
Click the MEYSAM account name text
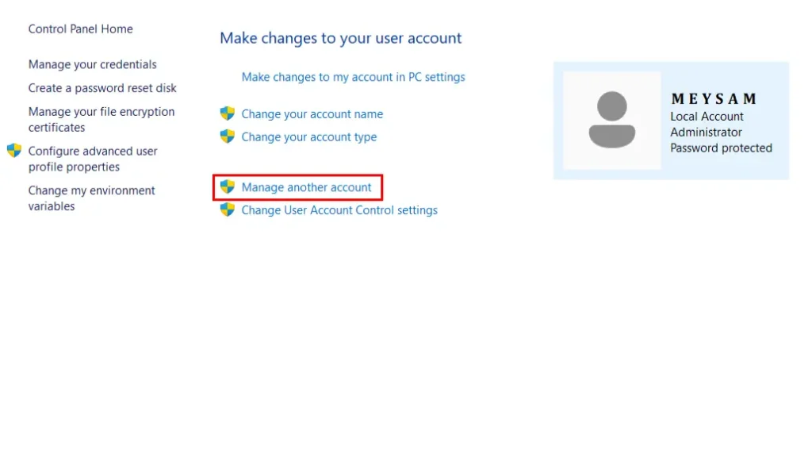point(707,99)
